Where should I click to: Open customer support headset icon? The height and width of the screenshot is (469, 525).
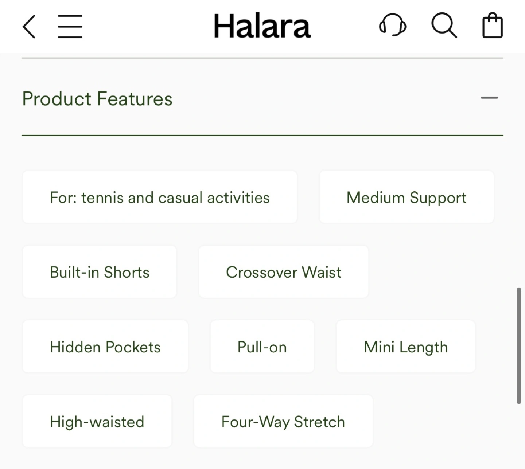[392, 26]
